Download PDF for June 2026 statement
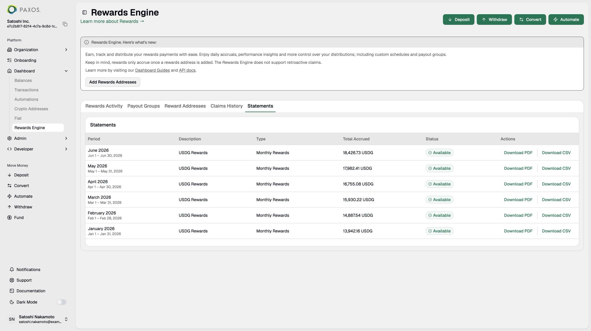Screen dimensions: 591x331 click(518, 153)
